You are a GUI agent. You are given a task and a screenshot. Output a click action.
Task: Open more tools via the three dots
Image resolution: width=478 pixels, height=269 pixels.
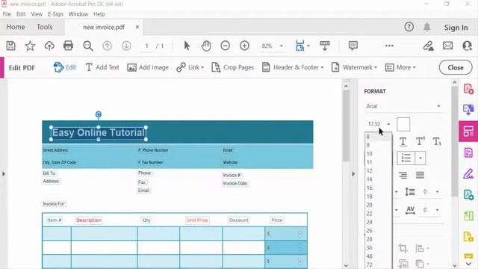[x=389, y=46]
